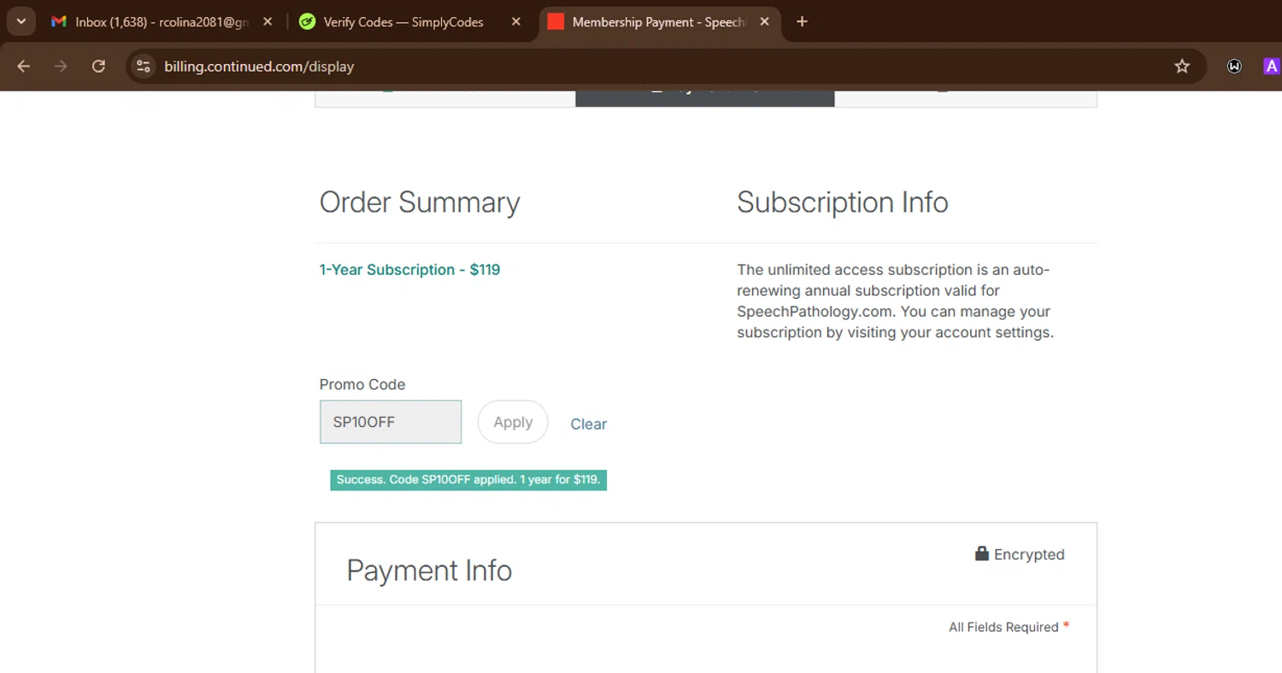Viewport: 1282px width, 673px height.
Task: Focus the Promo Code field
Action: coord(391,422)
